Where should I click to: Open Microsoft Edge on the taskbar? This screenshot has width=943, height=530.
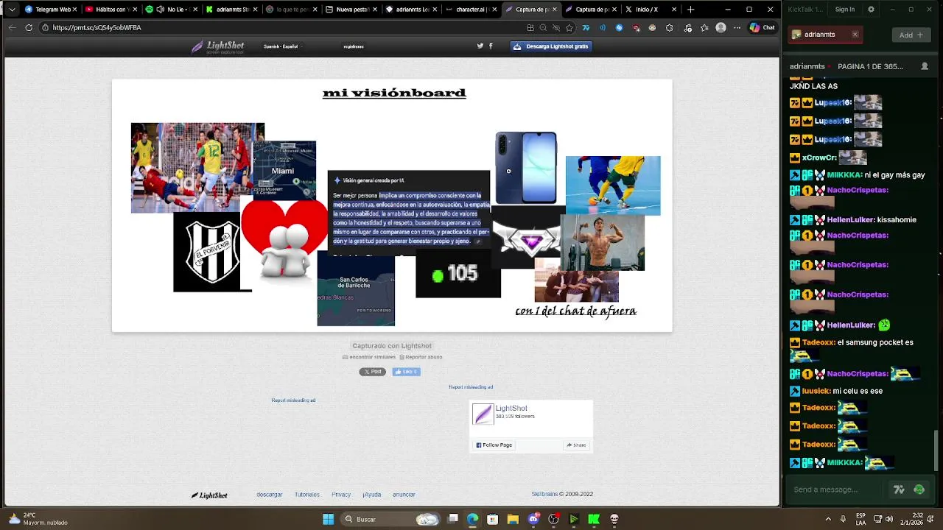[x=472, y=519]
